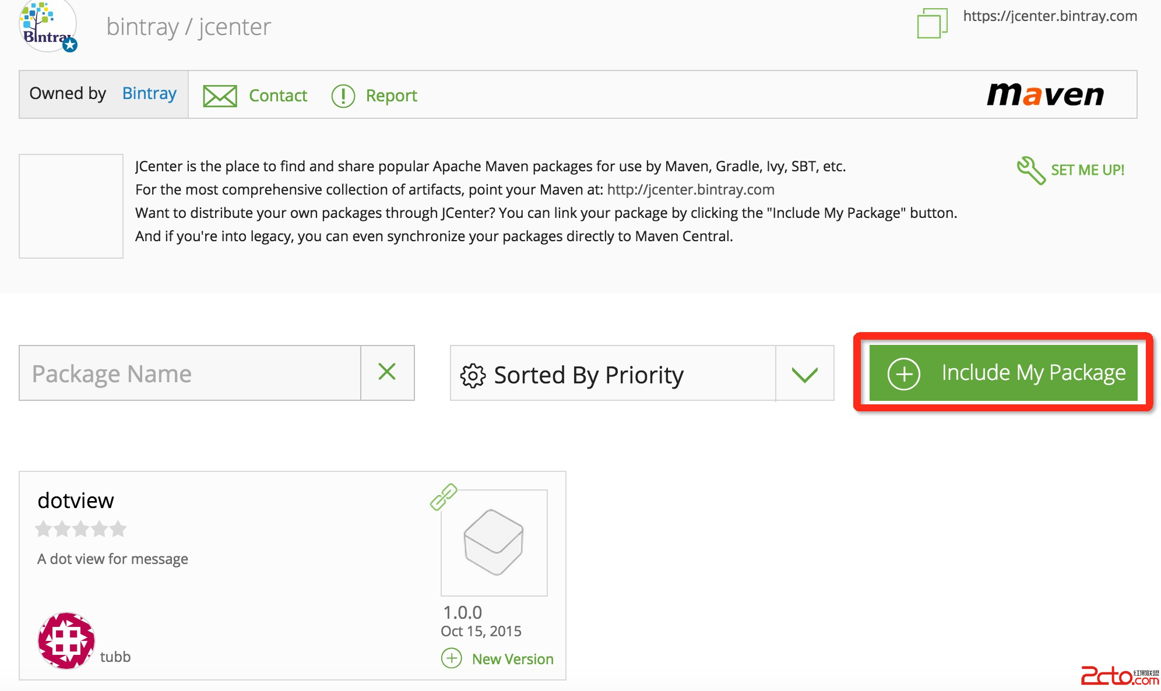Click the Report link text
This screenshot has width=1161, height=691.
(x=391, y=96)
